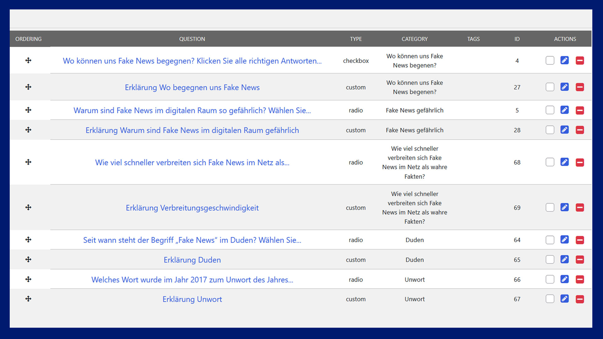The height and width of the screenshot is (339, 603).
Task: Click red delete icon for question ID 68
Action: [x=580, y=162]
